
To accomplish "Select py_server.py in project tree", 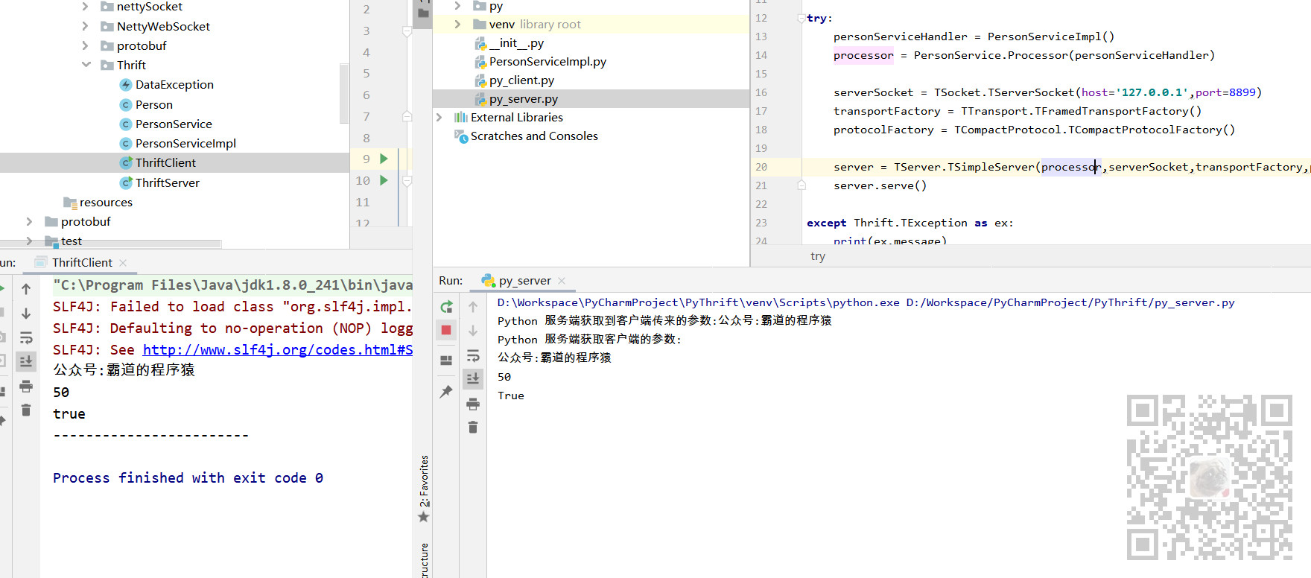I will pos(524,99).
